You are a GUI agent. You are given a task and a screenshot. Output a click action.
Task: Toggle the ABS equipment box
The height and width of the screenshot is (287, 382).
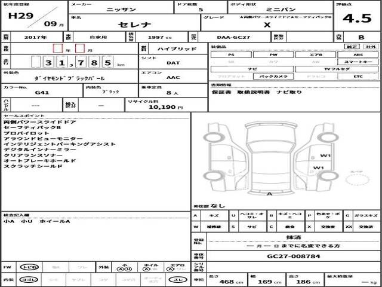click(x=358, y=54)
